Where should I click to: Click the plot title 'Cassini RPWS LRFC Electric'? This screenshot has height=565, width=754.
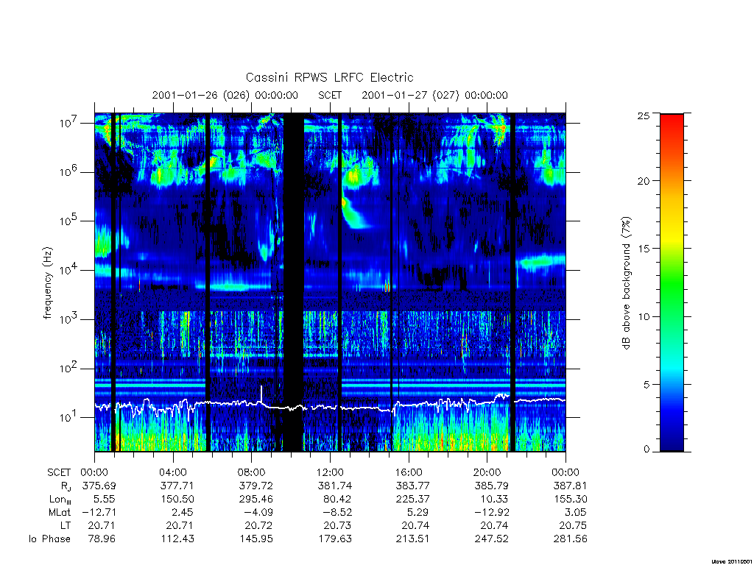pos(329,77)
